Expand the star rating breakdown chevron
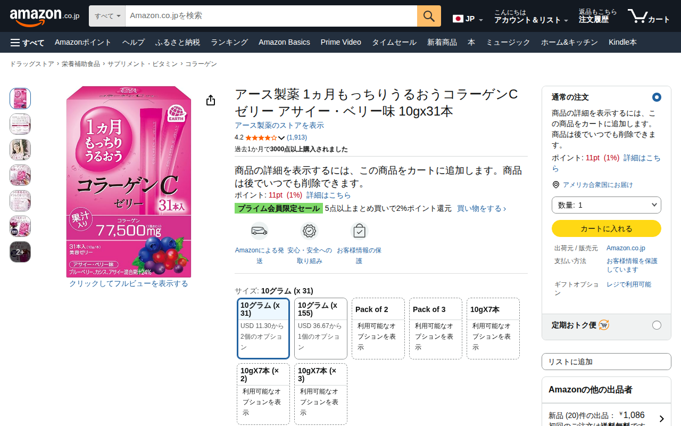Image resolution: width=681 pixels, height=426 pixels. (x=281, y=138)
